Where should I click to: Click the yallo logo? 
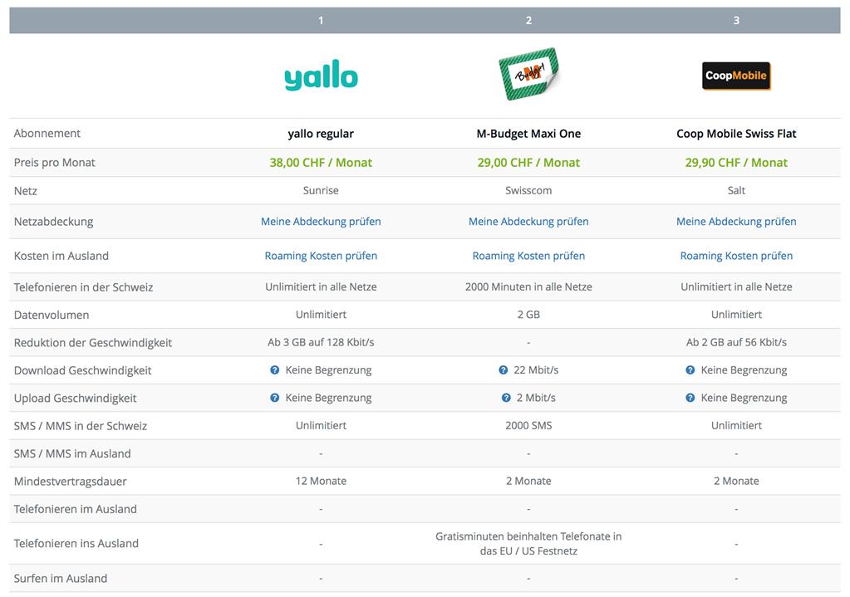tap(321, 76)
